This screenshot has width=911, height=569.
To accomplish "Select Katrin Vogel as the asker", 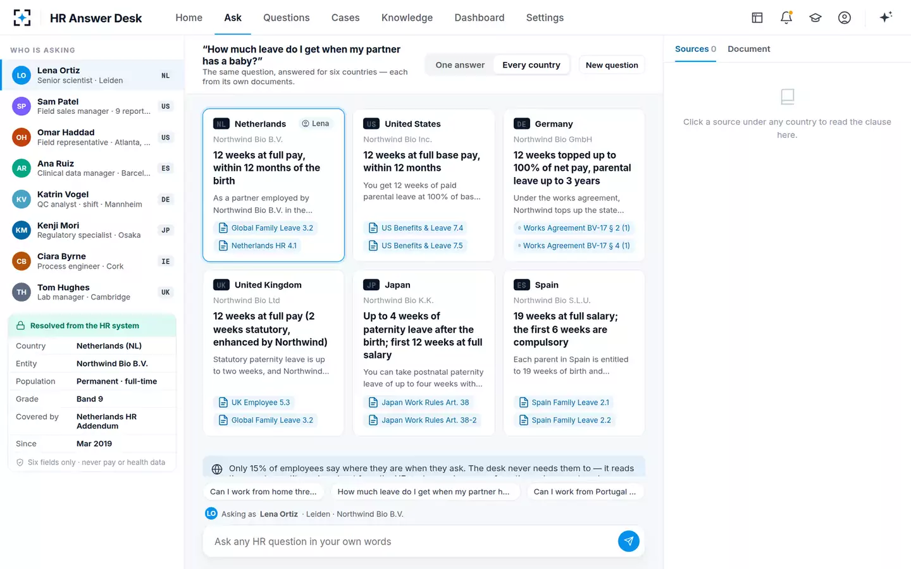I will point(92,199).
